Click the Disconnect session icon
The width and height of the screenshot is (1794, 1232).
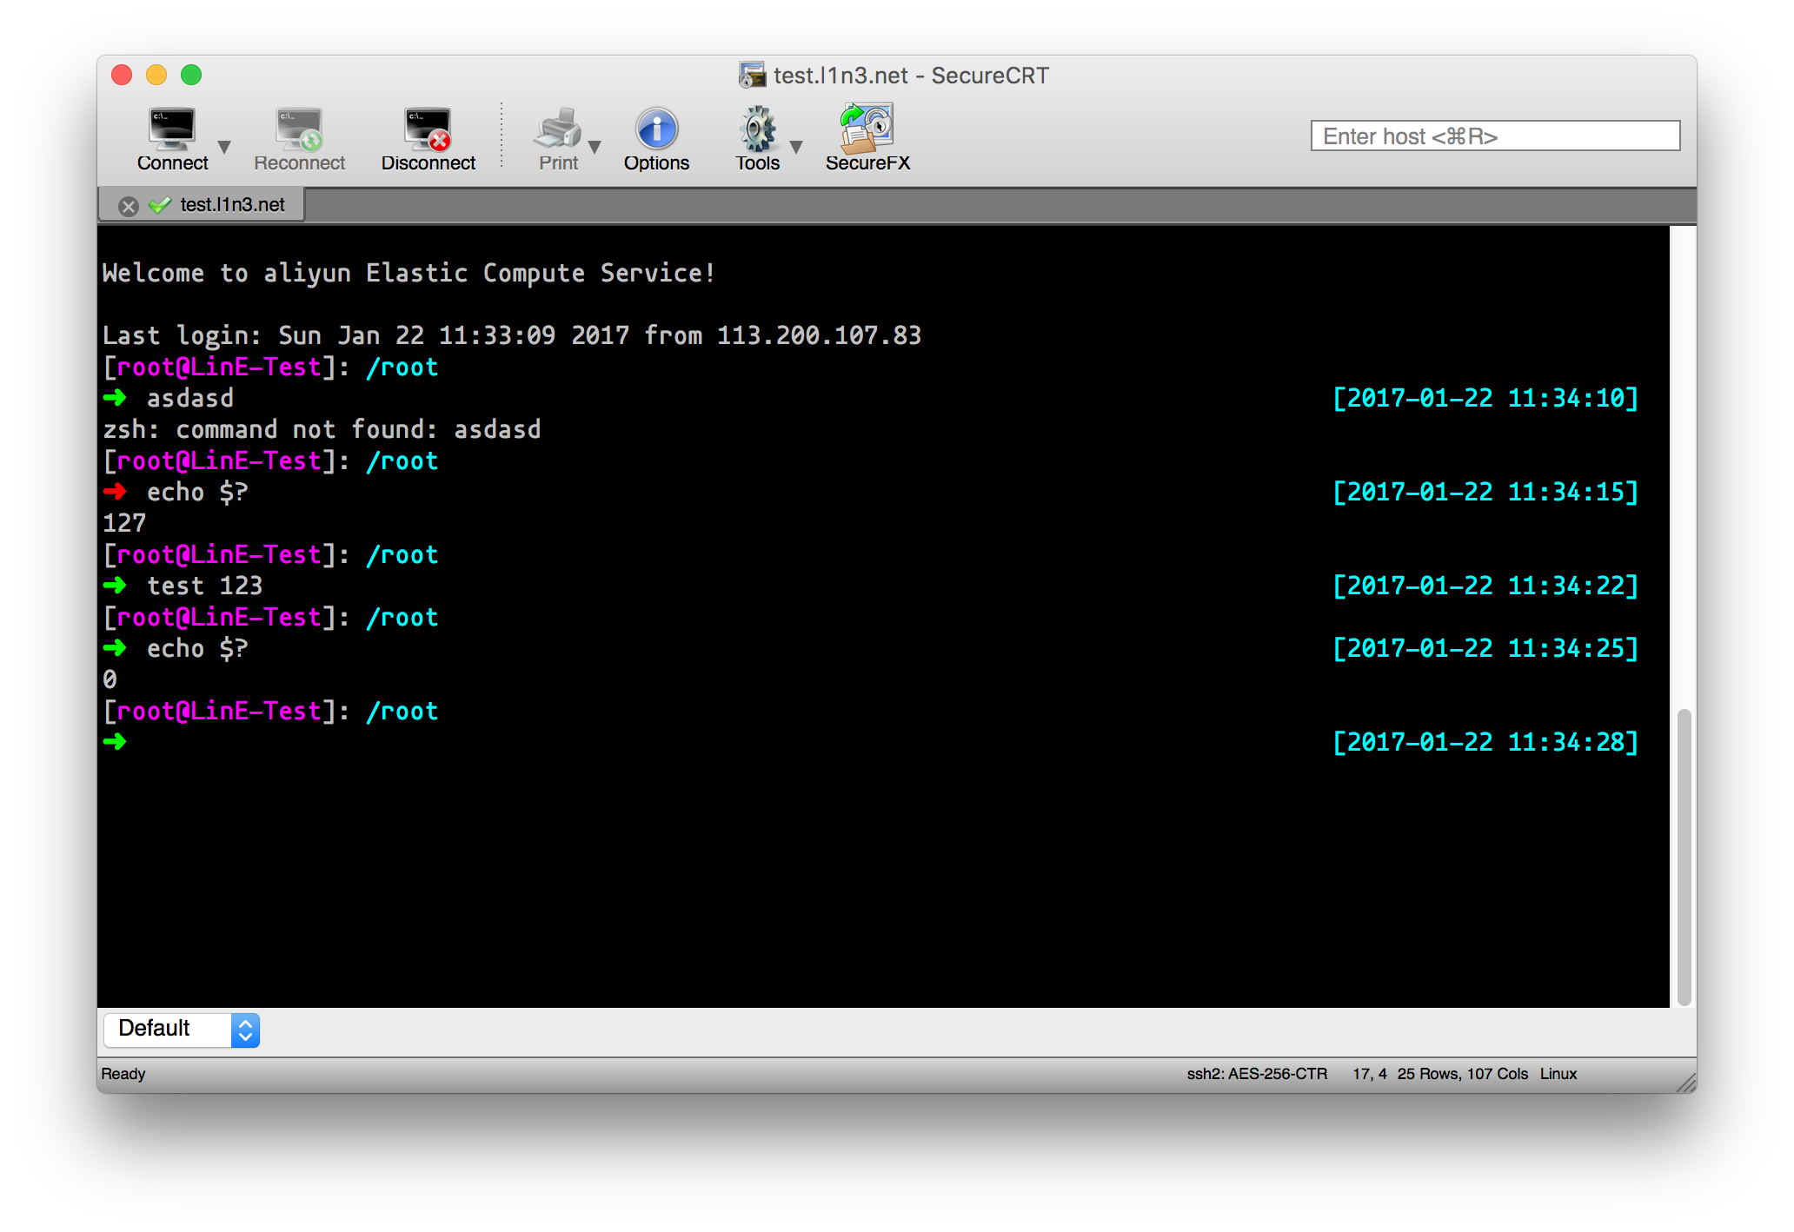click(x=428, y=130)
